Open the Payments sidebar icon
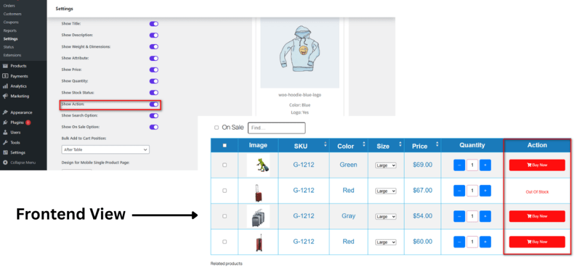 coord(5,76)
